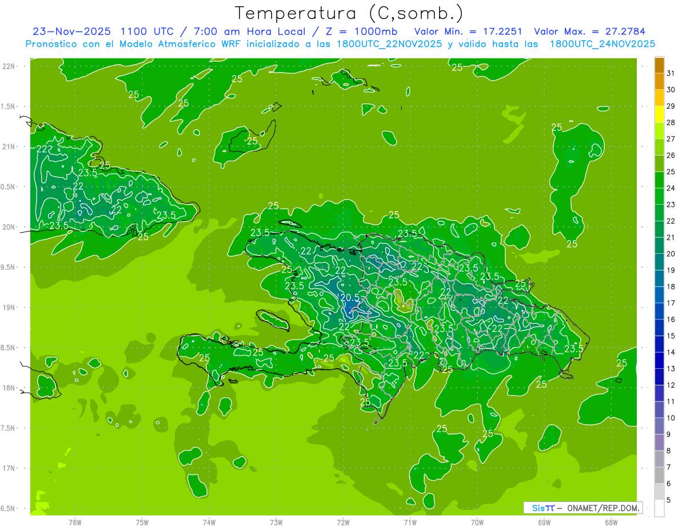
Task: Pick the amber swatch between 29 and 30
Action: coord(659,98)
